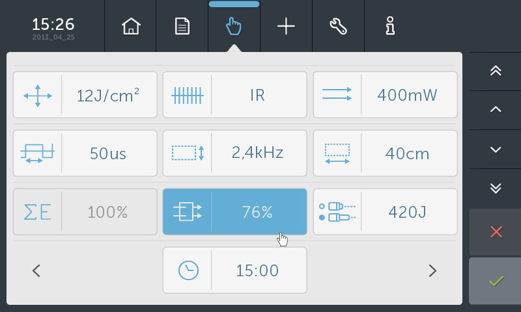Image resolution: width=521 pixels, height=312 pixels.
Task: Confirm with the green checkmark button
Action: 496,281
